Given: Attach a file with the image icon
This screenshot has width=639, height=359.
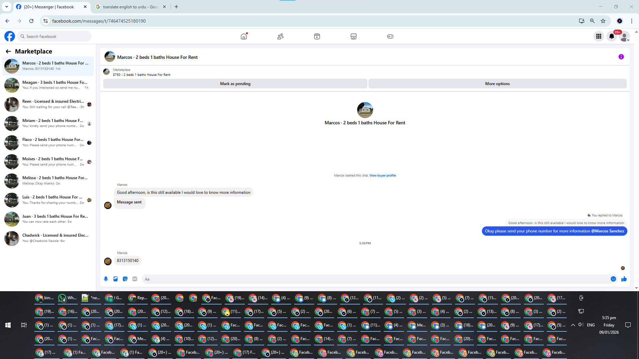Looking at the screenshot, I should [x=115, y=279].
